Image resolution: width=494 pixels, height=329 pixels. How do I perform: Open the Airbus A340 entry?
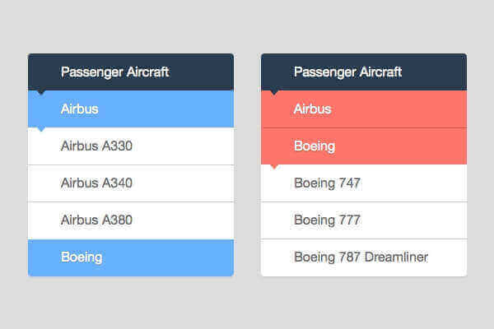coord(96,183)
